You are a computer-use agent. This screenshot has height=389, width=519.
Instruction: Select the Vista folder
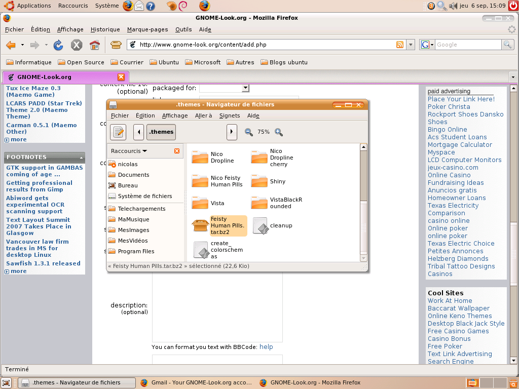tap(200, 203)
